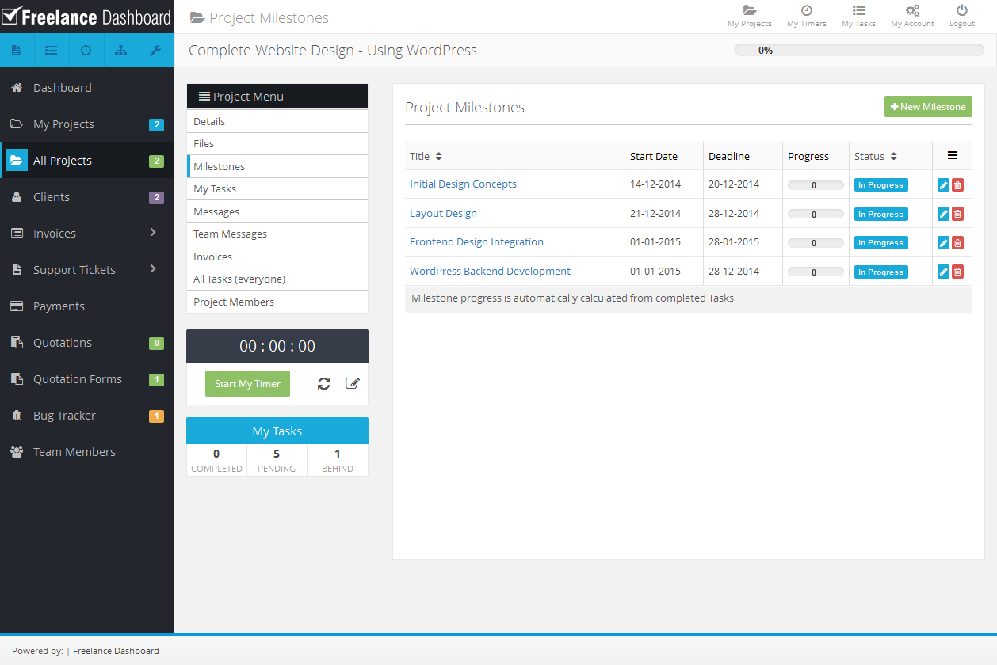Select Files in Project Menu
This screenshot has width=997, height=665.
204,144
